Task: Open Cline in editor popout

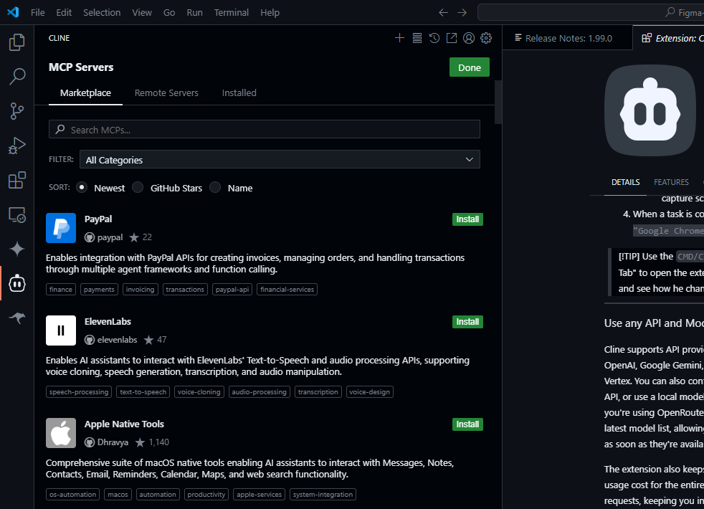Action: tap(451, 38)
